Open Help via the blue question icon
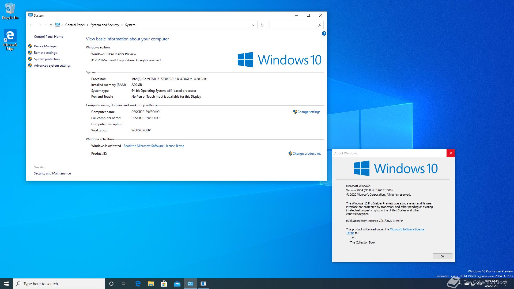 click(x=324, y=33)
